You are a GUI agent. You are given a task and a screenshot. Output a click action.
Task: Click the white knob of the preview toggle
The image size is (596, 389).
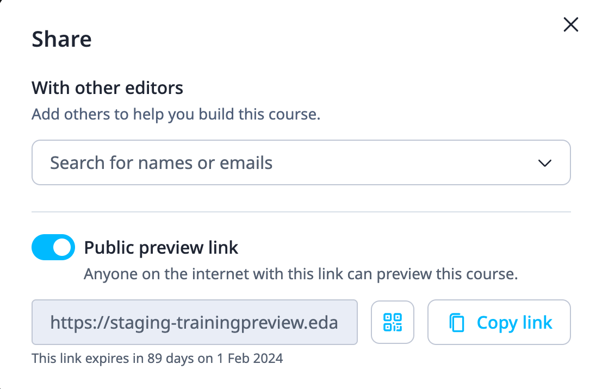[64, 248]
